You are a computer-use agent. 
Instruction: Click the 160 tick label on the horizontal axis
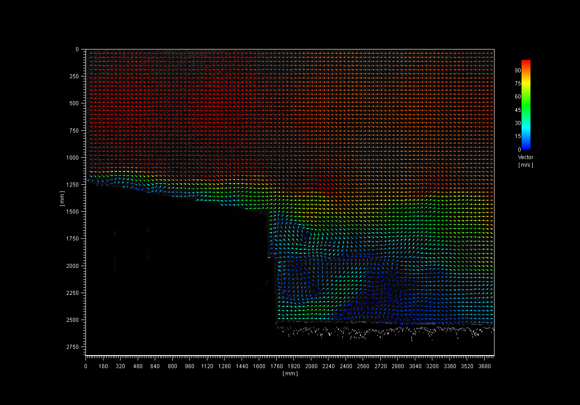[x=103, y=366]
